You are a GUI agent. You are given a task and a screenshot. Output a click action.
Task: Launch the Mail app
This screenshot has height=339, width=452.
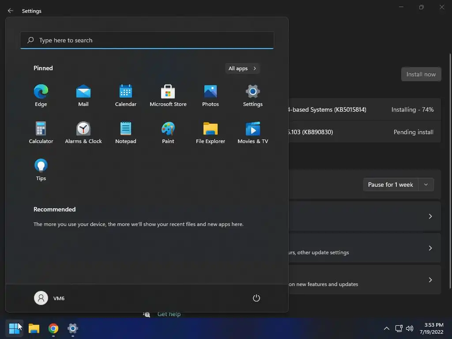(83, 95)
